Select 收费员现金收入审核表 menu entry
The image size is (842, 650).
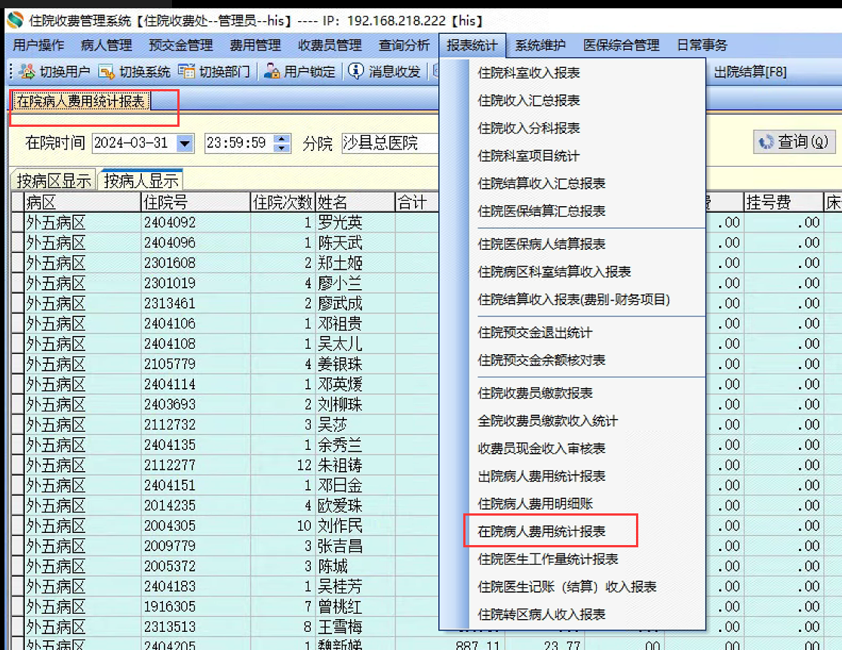542,448
